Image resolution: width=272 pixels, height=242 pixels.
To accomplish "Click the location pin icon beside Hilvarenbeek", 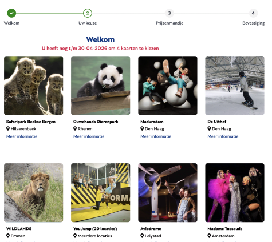I will click(x=8, y=128).
